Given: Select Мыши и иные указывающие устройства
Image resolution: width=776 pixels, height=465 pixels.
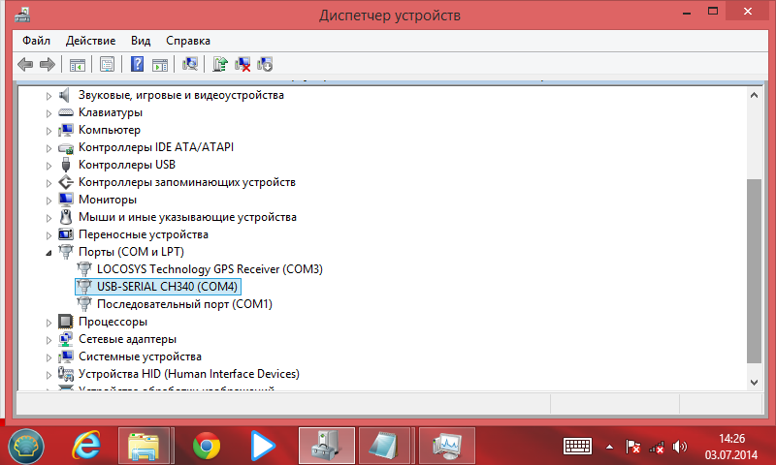Looking at the screenshot, I should (187, 217).
